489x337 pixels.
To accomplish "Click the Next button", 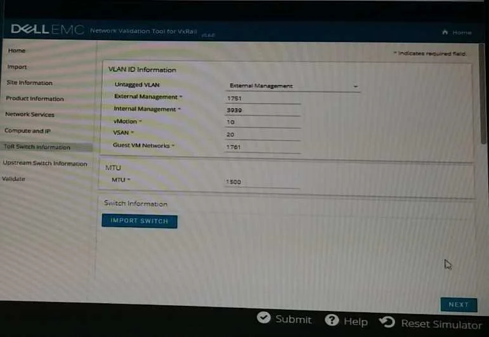I will pos(459,305).
